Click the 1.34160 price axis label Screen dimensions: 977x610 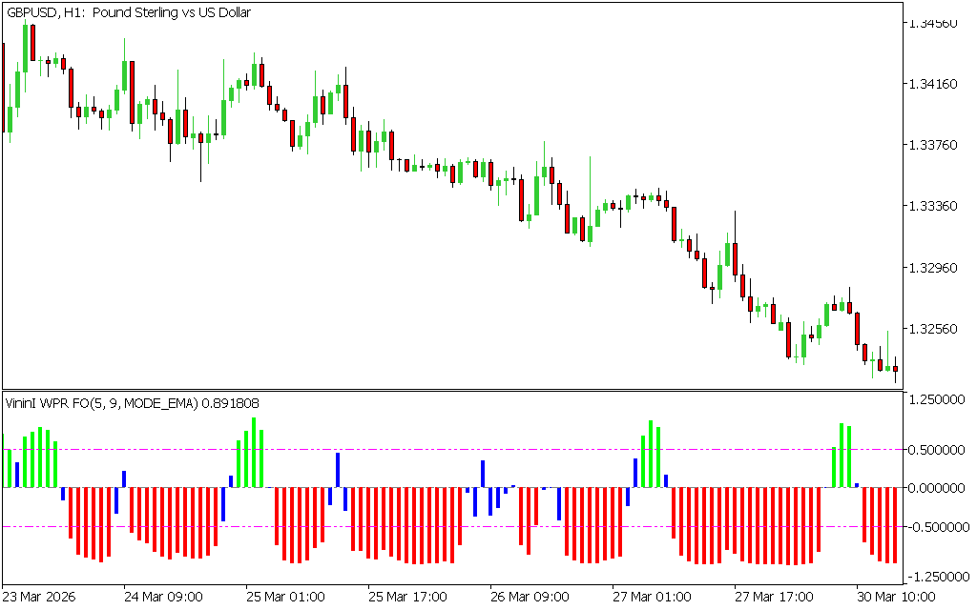tap(933, 84)
